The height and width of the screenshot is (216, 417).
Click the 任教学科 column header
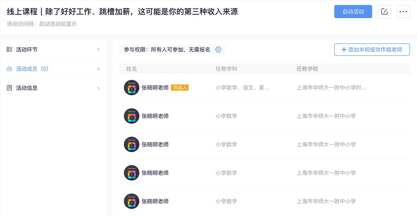(x=226, y=69)
